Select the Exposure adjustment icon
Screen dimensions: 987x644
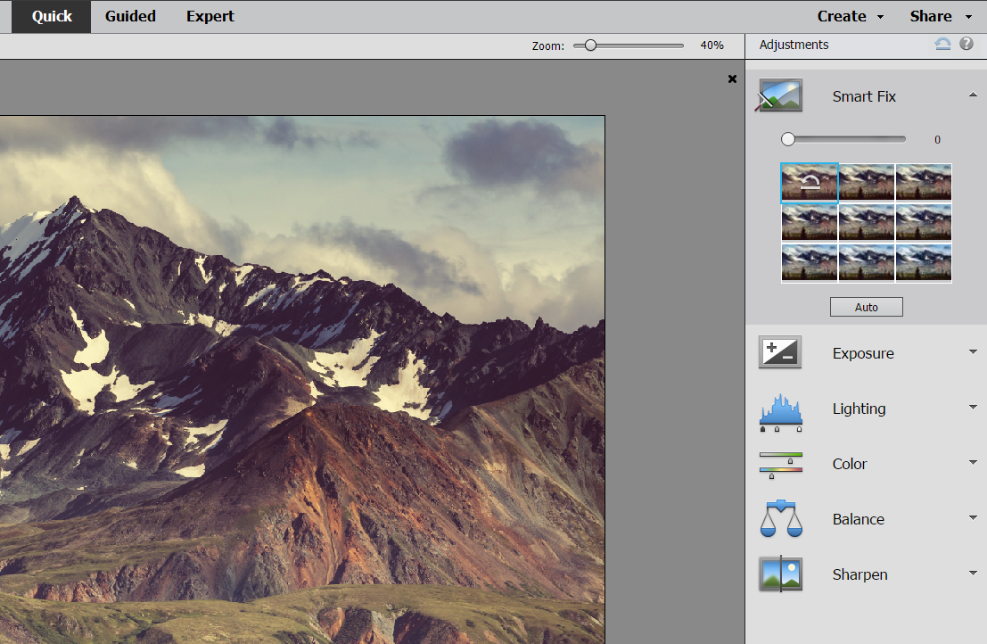point(779,351)
